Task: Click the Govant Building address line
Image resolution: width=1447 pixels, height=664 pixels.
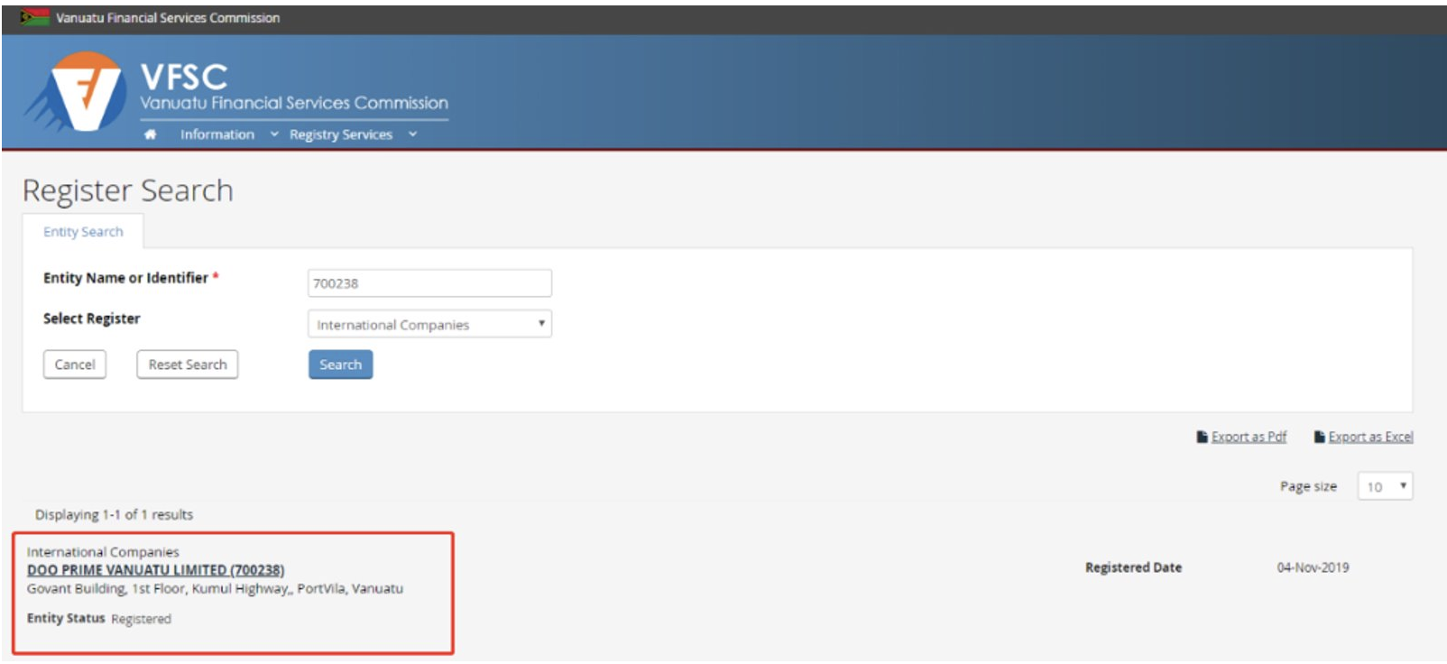Action: [215, 588]
